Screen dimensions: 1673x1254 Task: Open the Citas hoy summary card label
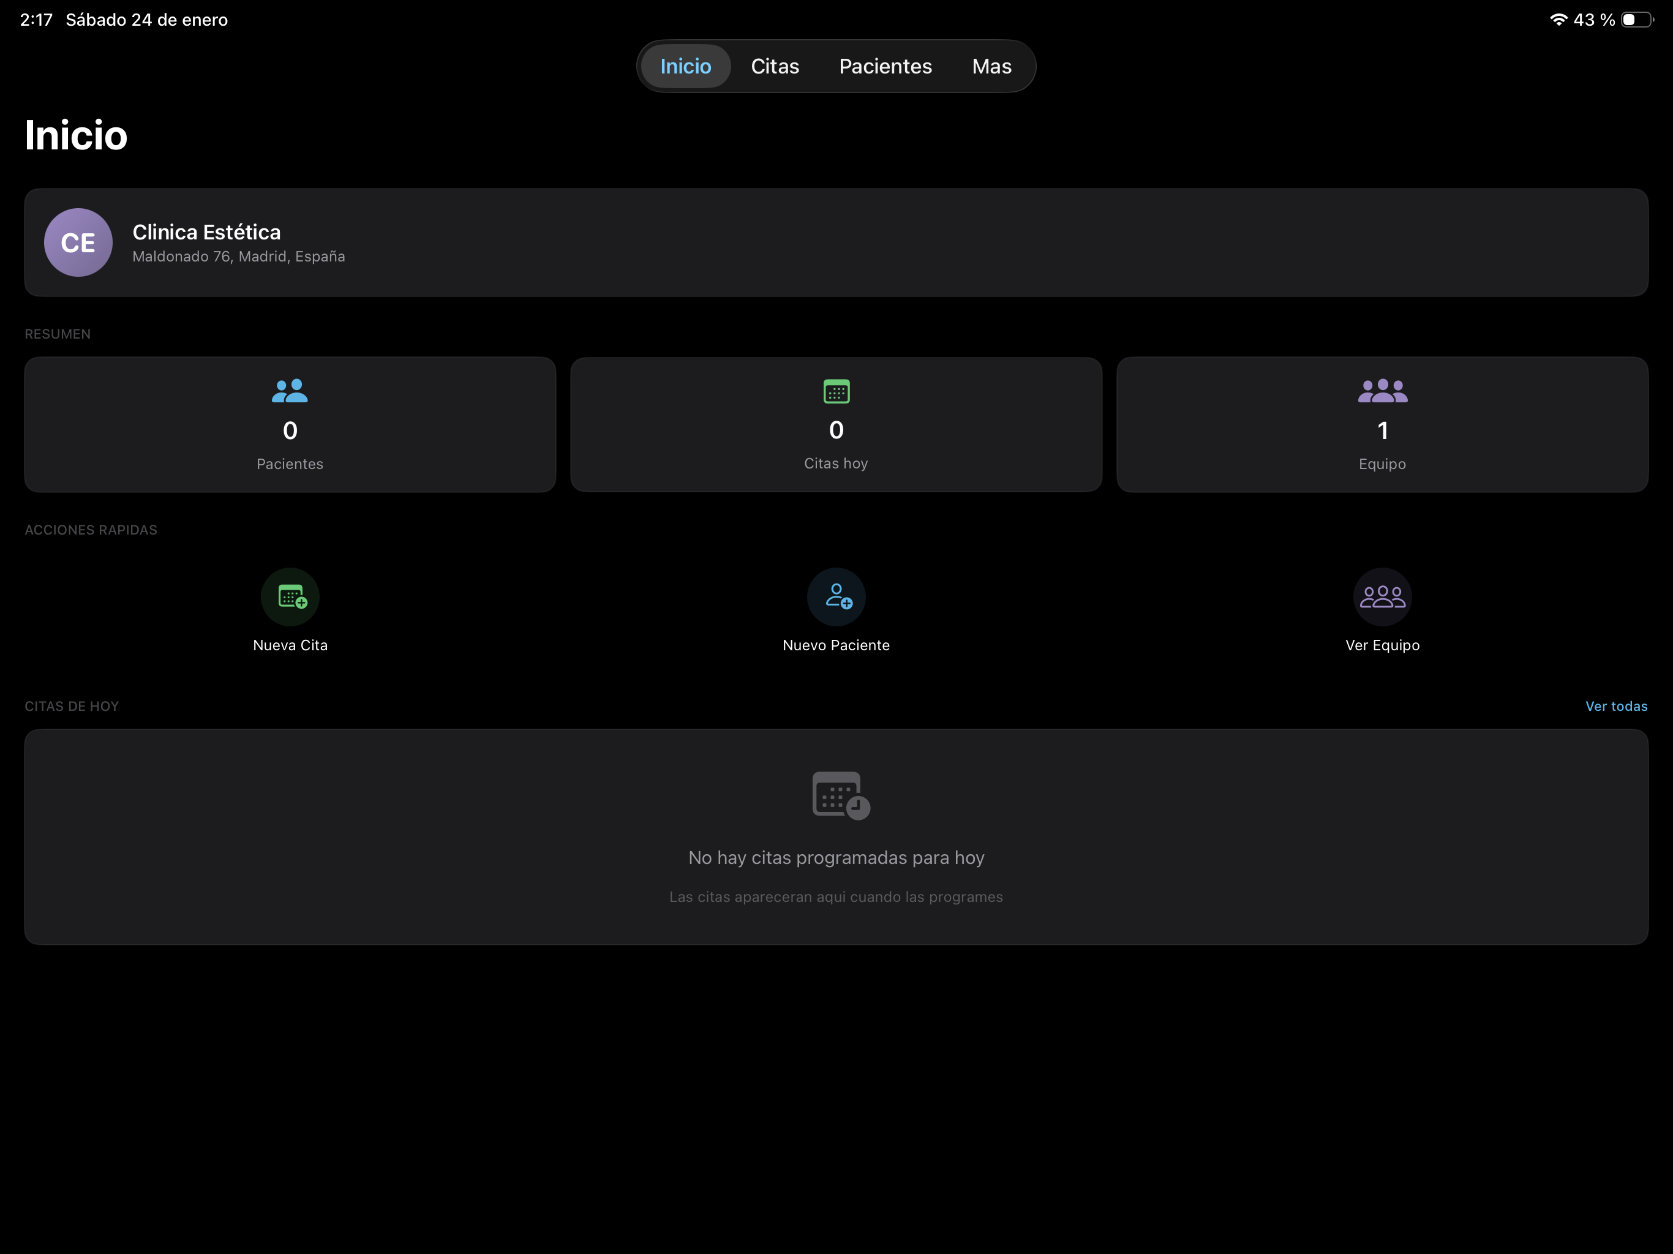[x=836, y=463]
